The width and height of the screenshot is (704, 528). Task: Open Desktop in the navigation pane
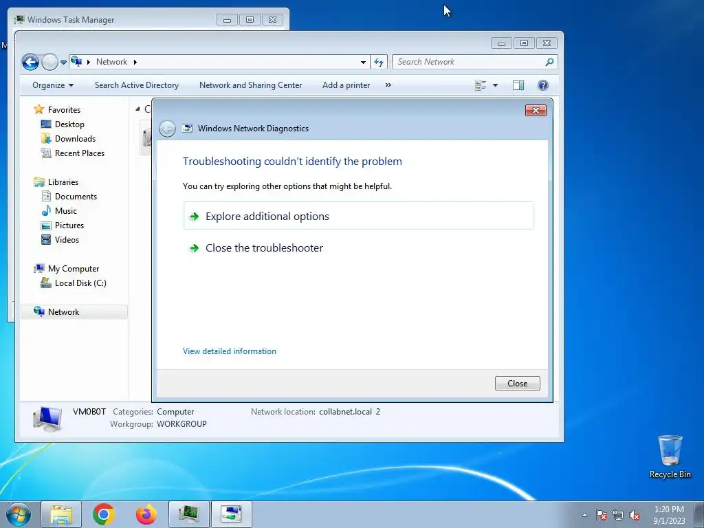(69, 124)
